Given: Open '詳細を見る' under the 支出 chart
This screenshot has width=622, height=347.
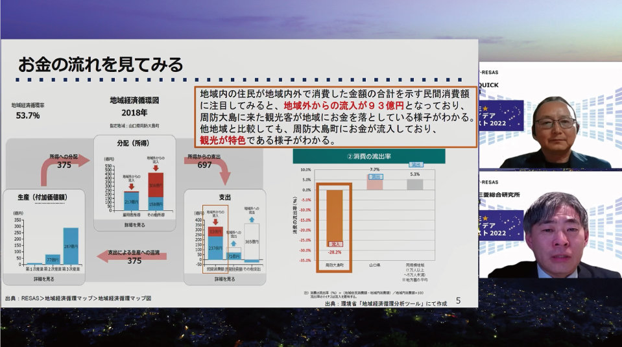Looking at the screenshot, I should tap(224, 279).
